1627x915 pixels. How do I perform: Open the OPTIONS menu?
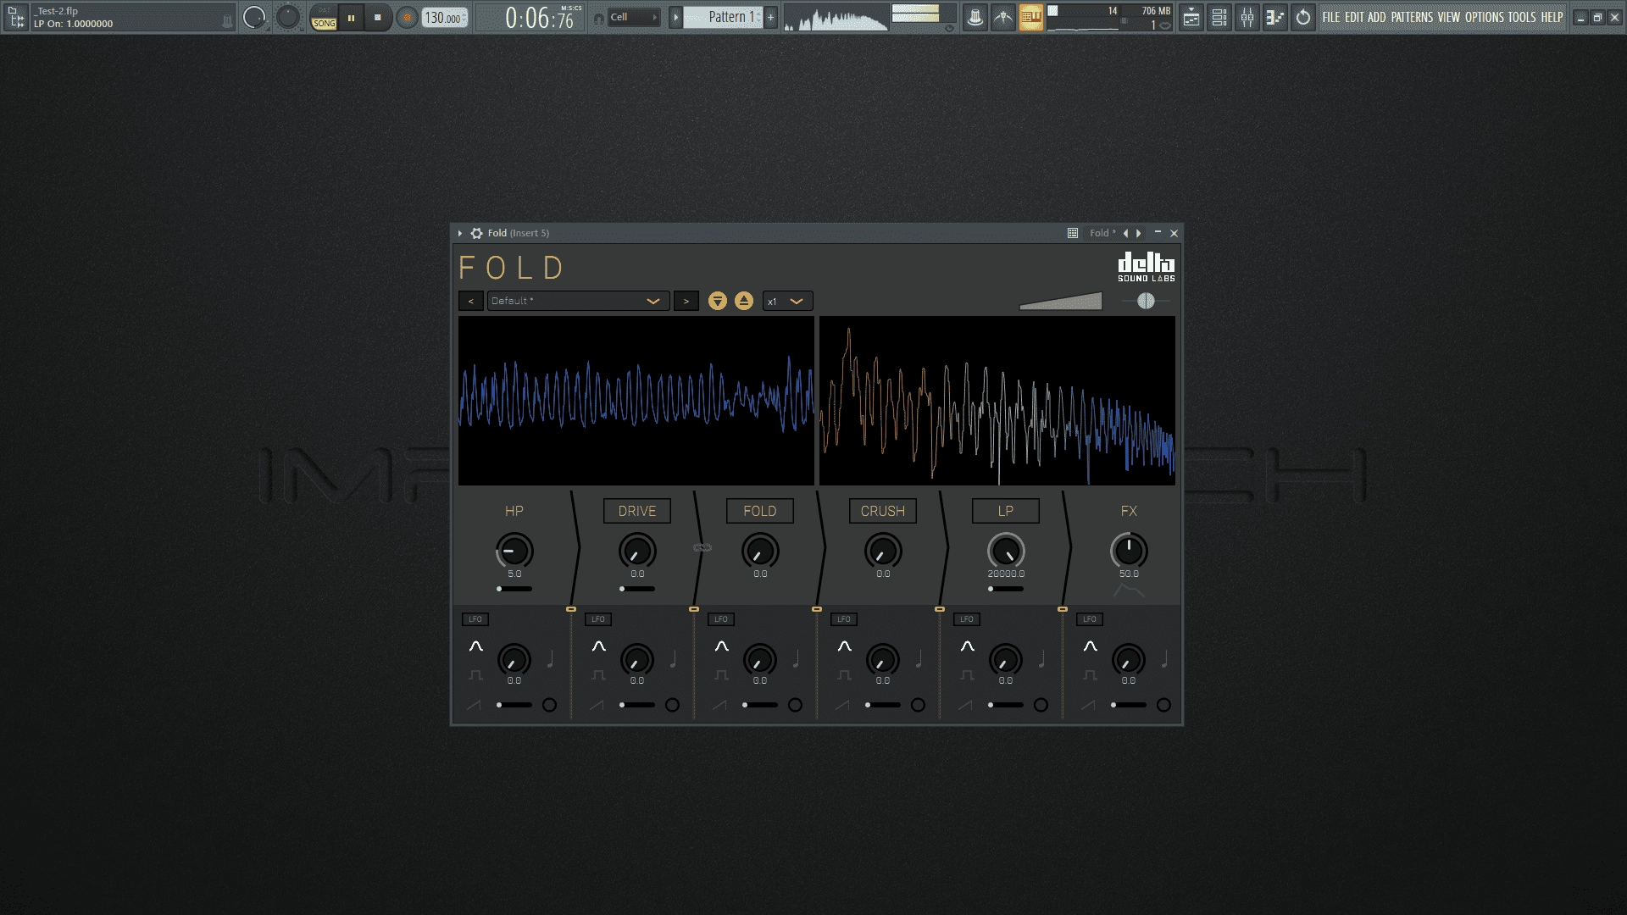pos(1485,17)
